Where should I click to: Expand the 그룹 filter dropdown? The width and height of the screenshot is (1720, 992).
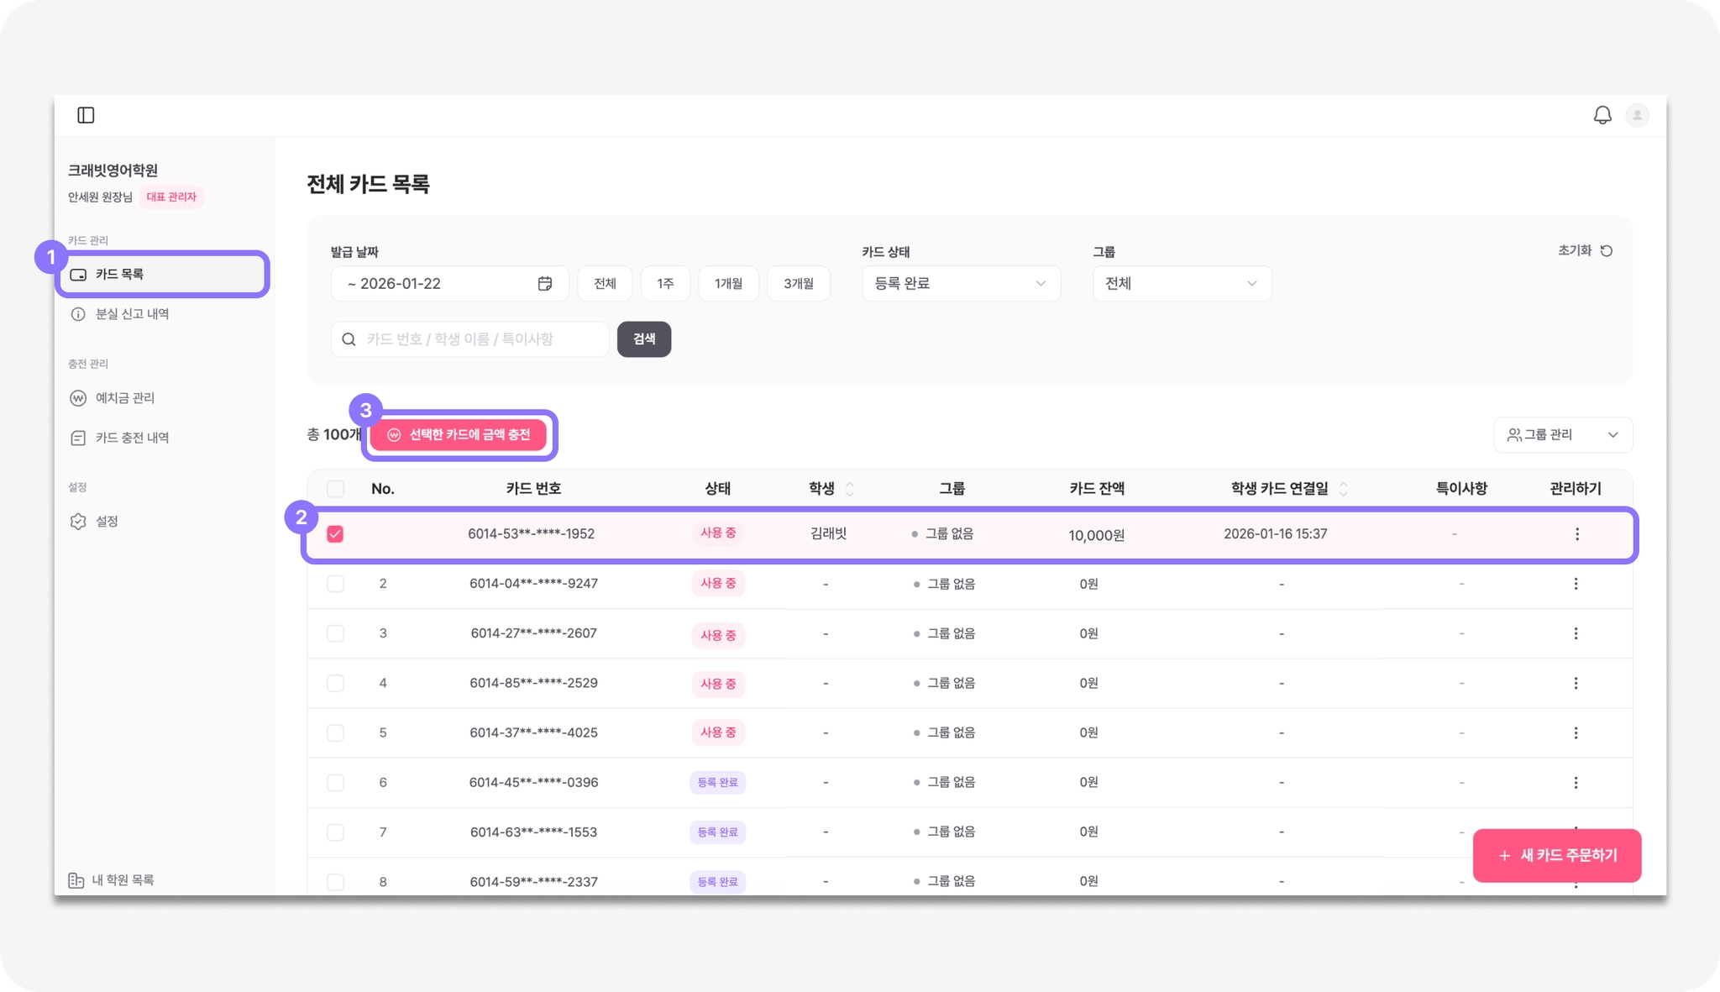click(x=1181, y=284)
